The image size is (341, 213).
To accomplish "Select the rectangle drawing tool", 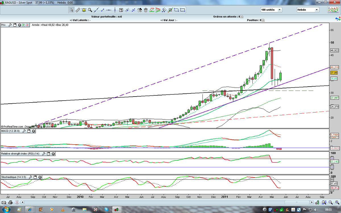I will click(x=182, y=10).
